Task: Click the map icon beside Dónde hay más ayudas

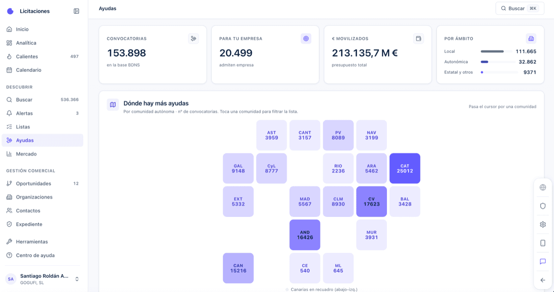Action: (x=113, y=105)
